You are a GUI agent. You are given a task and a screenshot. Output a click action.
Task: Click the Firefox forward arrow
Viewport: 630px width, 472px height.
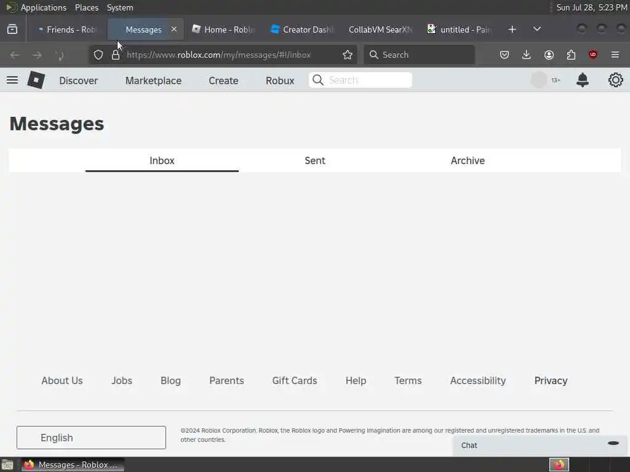pos(37,55)
